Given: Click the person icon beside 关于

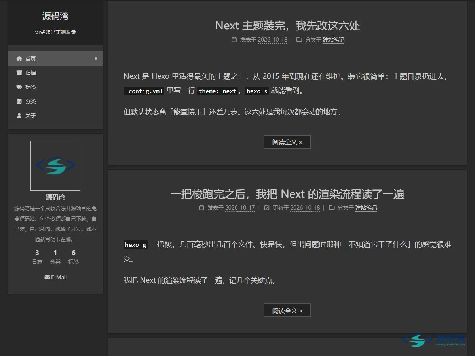Looking at the screenshot, I should click(x=19, y=116).
